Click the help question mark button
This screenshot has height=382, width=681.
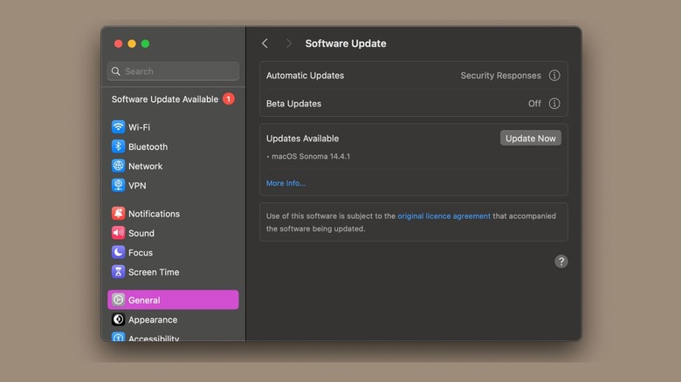click(561, 262)
